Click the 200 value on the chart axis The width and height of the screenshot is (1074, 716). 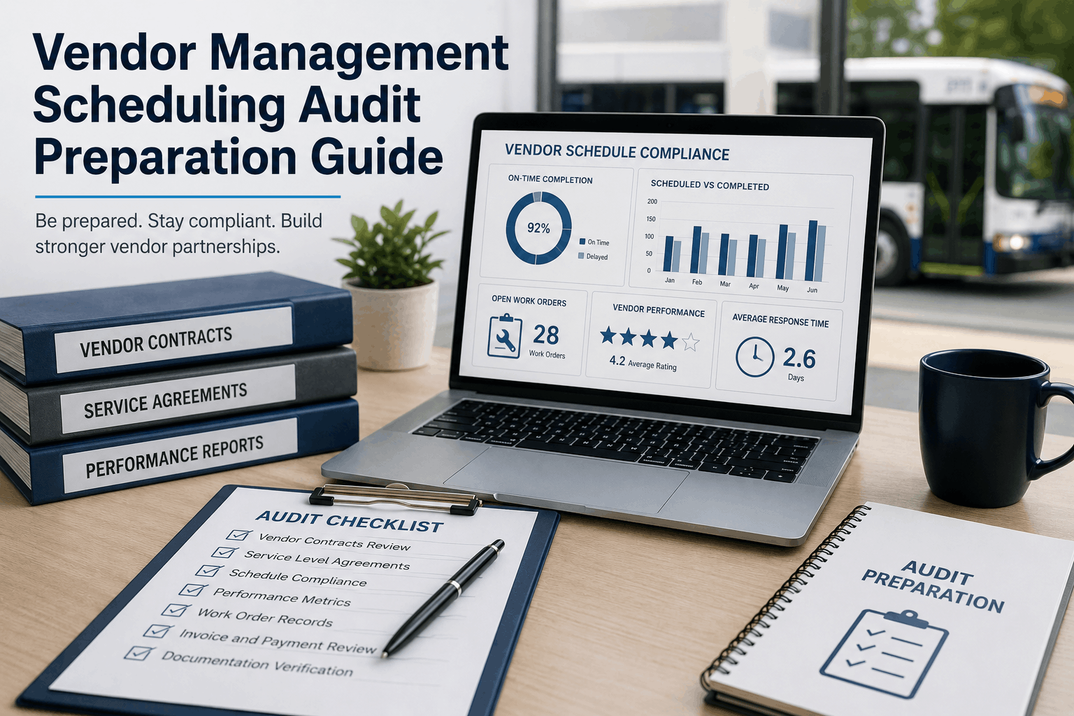click(x=652, y=201)
